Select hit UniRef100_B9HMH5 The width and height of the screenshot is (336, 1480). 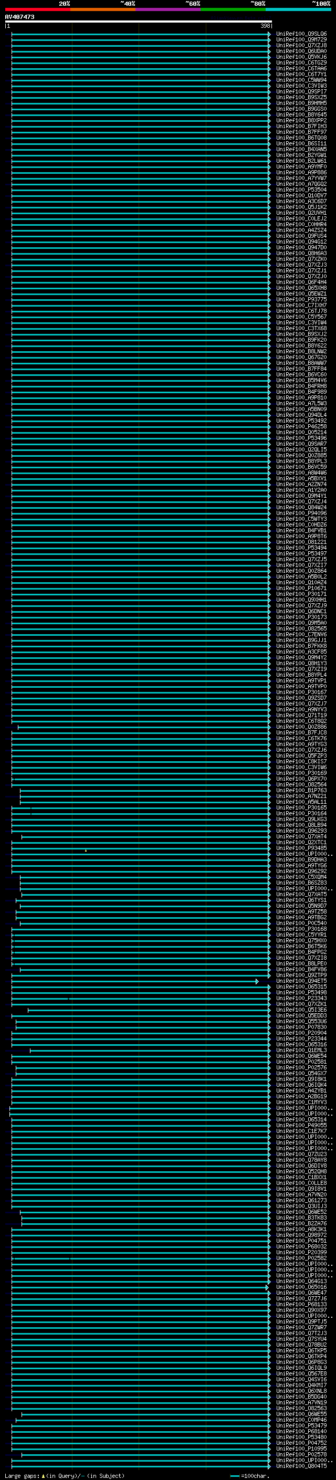pos(301,103)
